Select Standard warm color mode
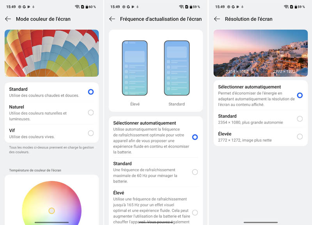Screen dimensions: 312x225 pos(91,92)
